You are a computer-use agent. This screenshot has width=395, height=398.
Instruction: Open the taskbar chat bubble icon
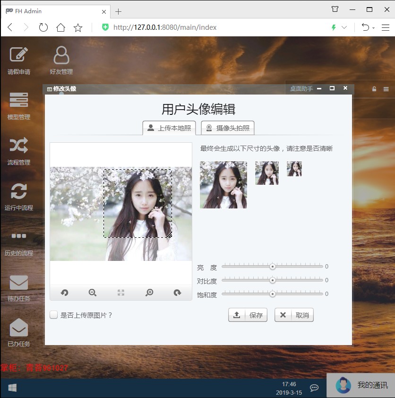[314, 388]
